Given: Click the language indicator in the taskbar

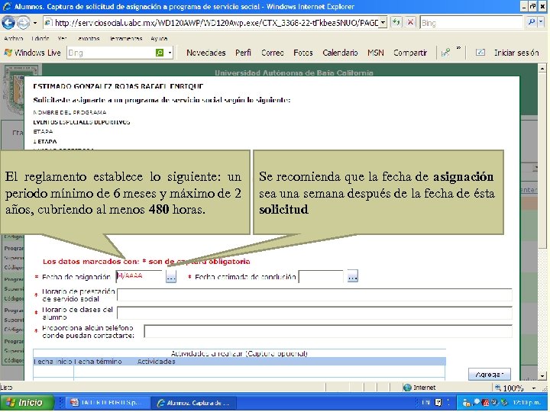Looking at the screenshot, I should (425, 403).
